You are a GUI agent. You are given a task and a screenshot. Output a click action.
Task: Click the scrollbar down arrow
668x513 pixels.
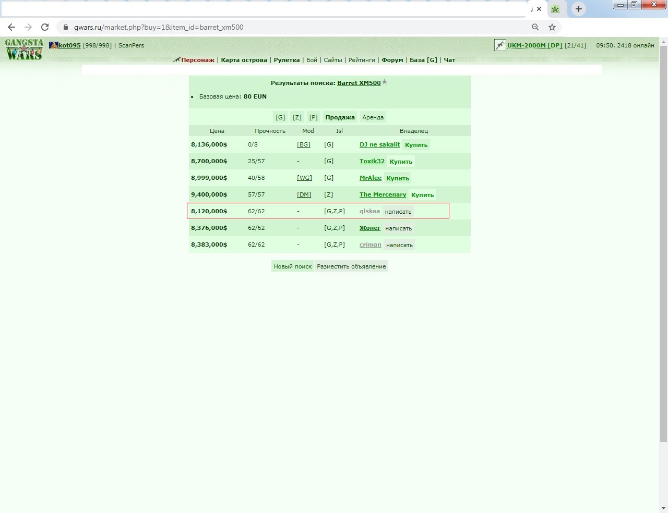pos(663,508)
